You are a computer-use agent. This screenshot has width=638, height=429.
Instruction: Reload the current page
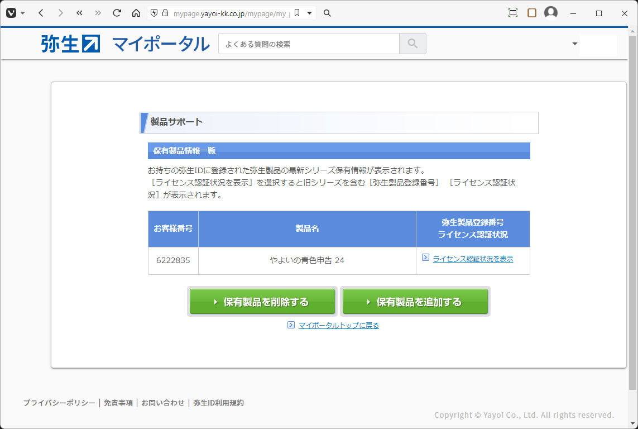click(x=117, y=13)
